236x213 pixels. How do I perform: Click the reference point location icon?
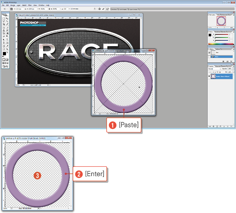[11, 9]
